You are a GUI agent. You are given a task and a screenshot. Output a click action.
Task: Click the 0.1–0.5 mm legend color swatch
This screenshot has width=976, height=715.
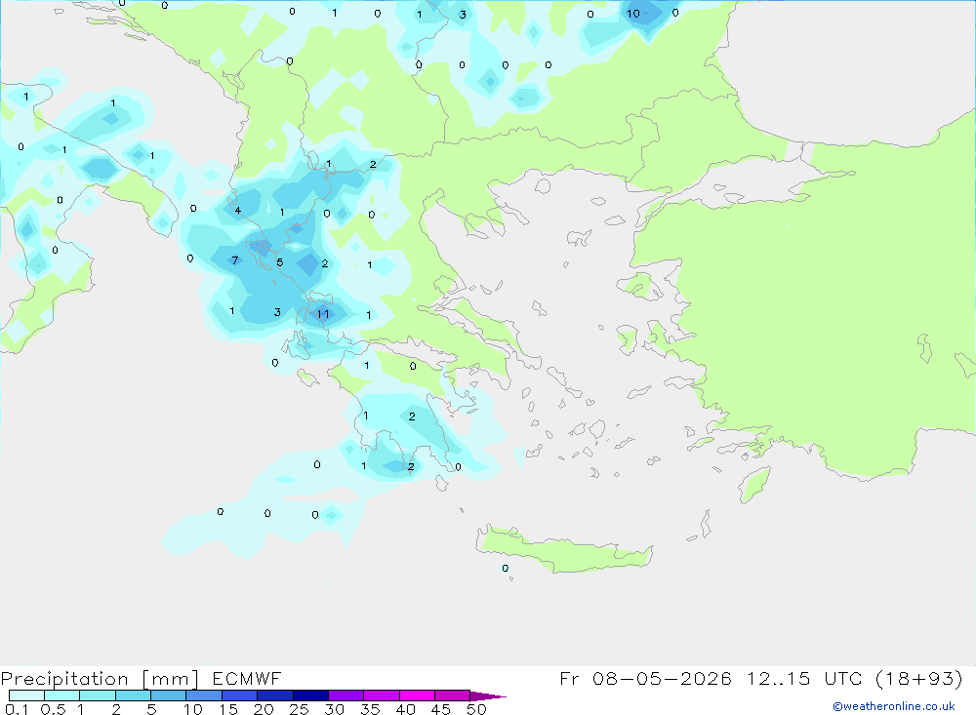[x=26, y=695]
